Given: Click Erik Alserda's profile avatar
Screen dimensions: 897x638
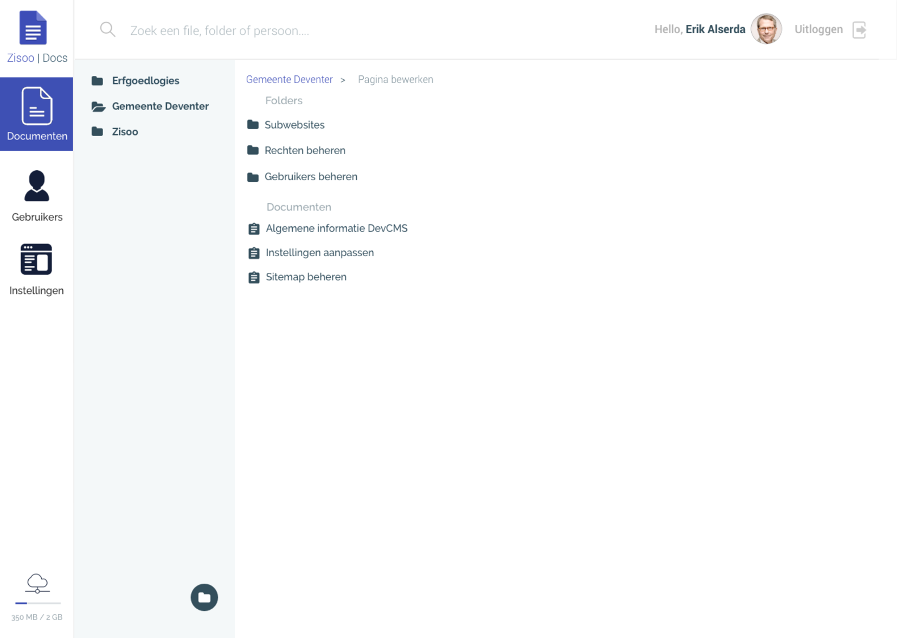Looking at the screenshot, I should coord(766,29).
